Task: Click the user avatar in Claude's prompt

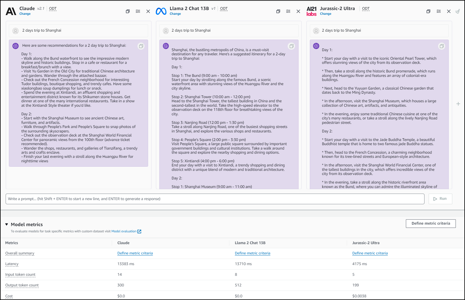Action: click(16, 31)
